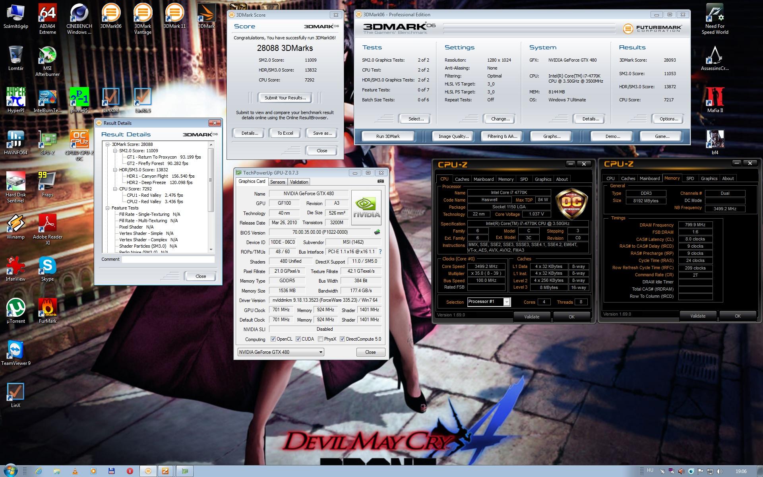Open the GPU-Z desktop icon
Screen dimensions: 763x477
(x=47, y=142)
